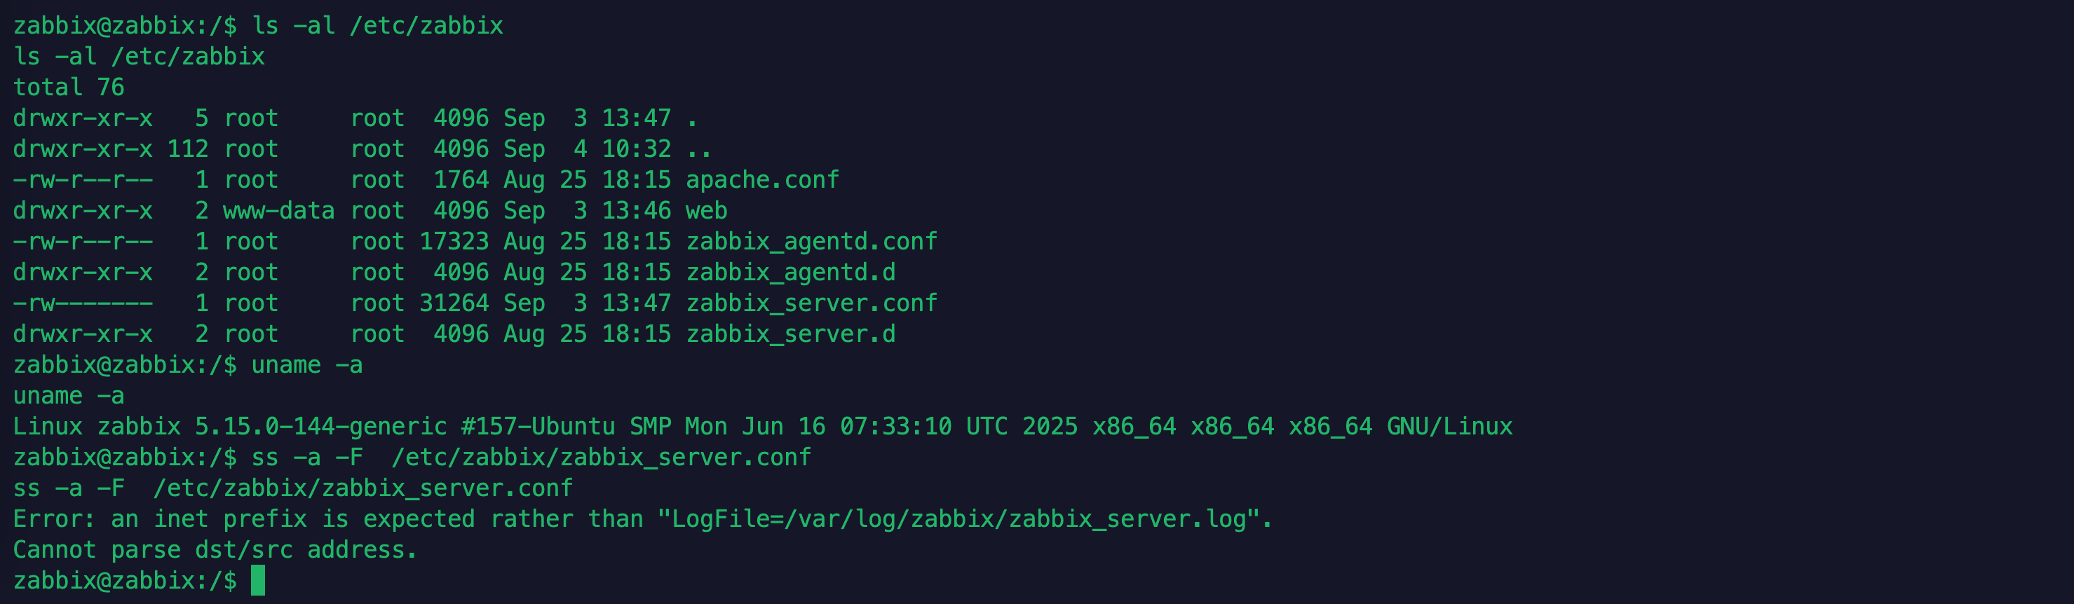The image size is (2074, 604).
Task: Click the -rw------- permissions string
Action: [82, 303]
